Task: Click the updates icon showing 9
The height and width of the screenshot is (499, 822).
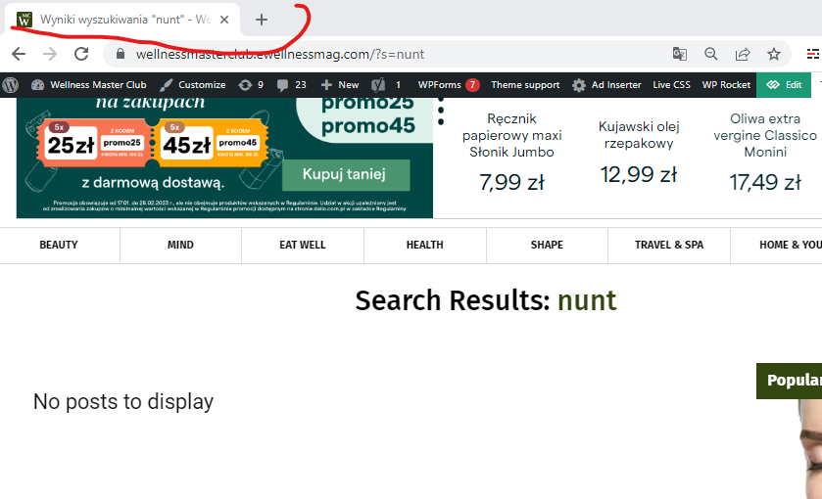Action: 251,85
